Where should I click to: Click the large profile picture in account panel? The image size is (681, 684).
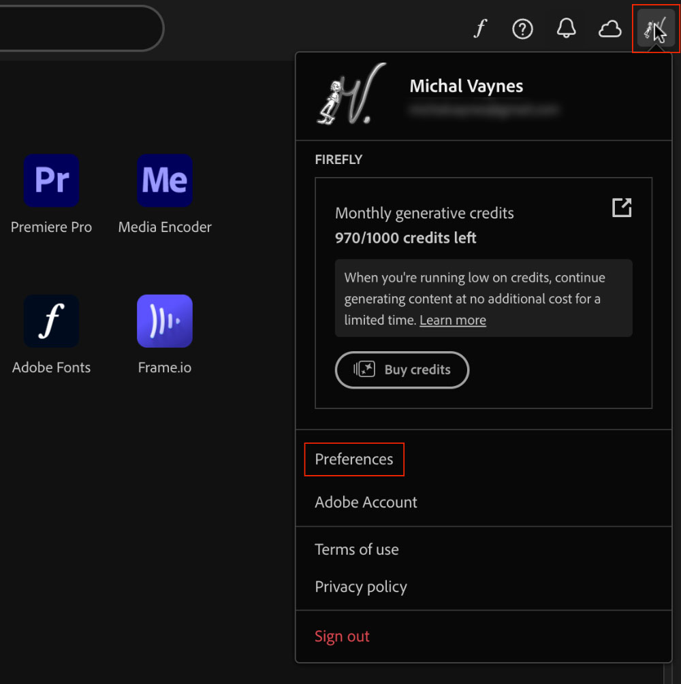(x=351, y=94)
